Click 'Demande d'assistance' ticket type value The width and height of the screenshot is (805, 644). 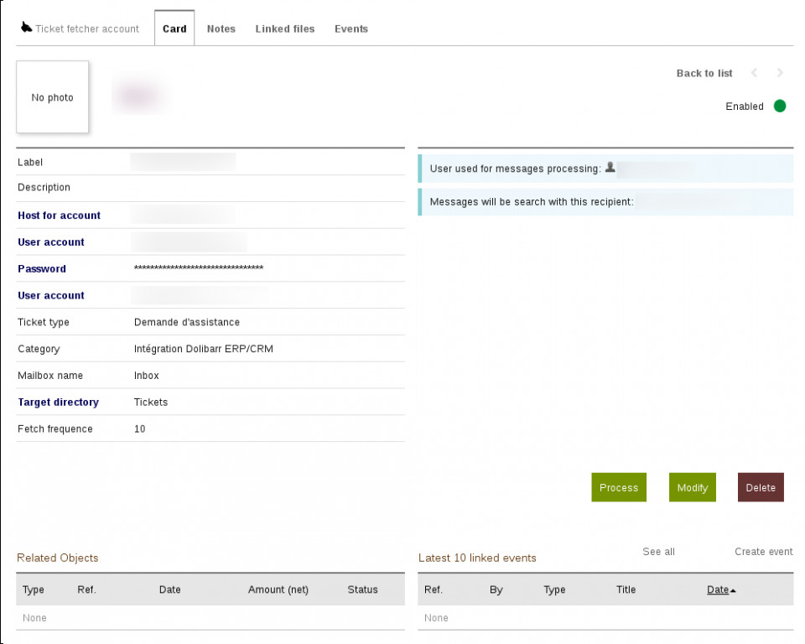pos(187,322)
